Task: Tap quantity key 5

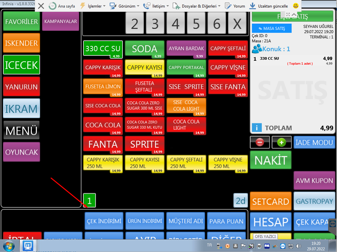Action: (196, 23)
